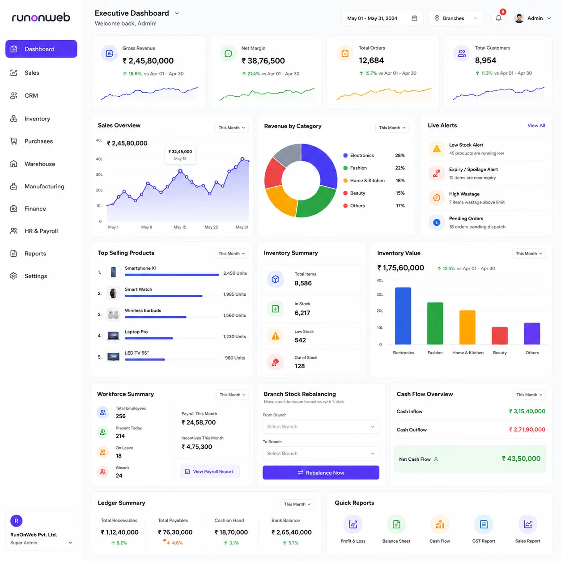Click the Smartphone X1 units progress bar
The image size is (561, 561).
point(172,275)
